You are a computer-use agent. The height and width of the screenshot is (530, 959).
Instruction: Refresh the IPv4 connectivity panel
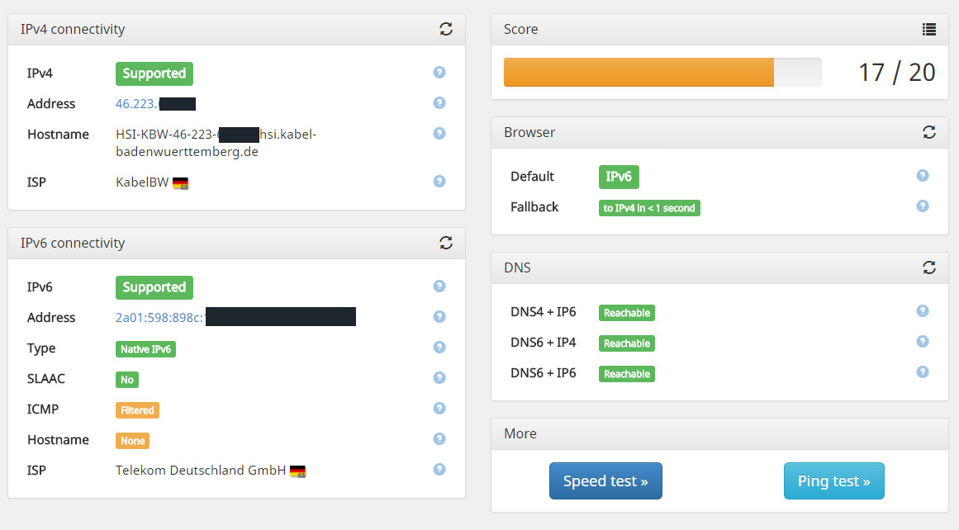click(x=446, y=29)
